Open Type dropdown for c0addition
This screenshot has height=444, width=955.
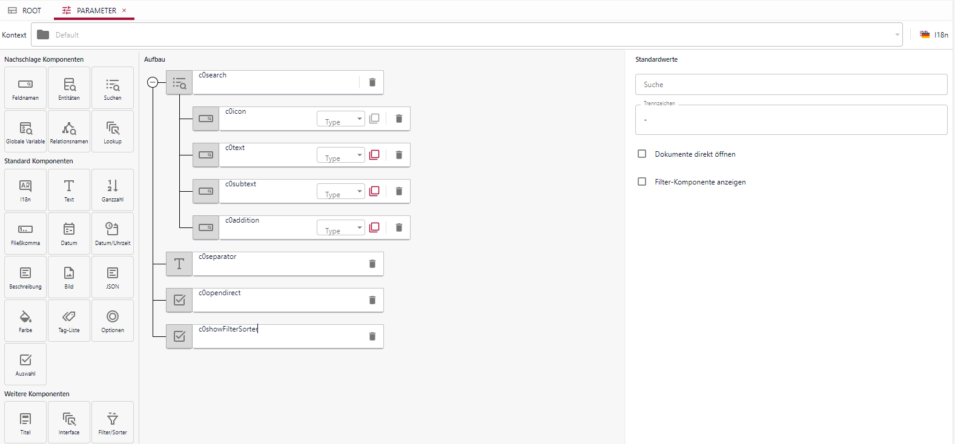[x=341, y=227]
